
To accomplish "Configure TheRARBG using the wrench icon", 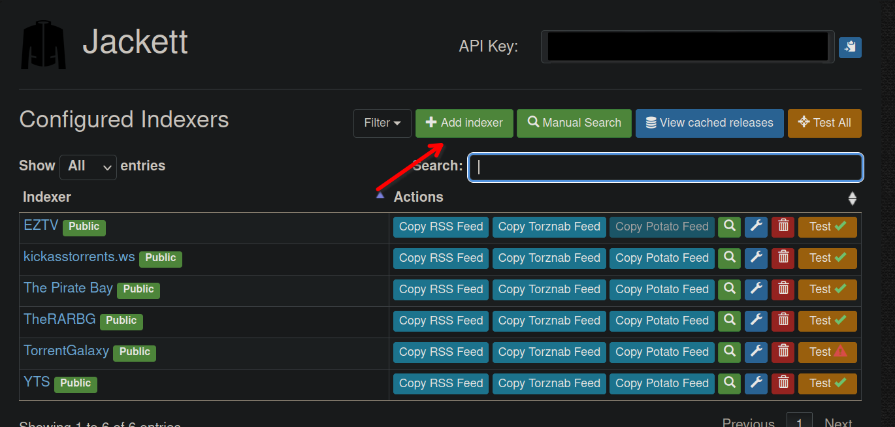I will click(757, 321).
